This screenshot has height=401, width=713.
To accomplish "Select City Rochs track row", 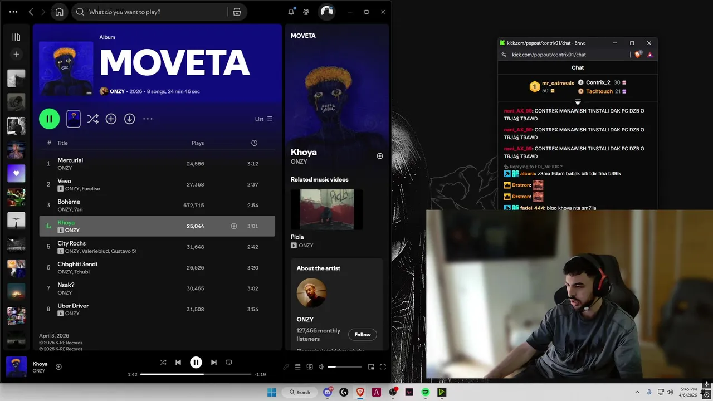I will pyautogui.click(x=157, y=247).
